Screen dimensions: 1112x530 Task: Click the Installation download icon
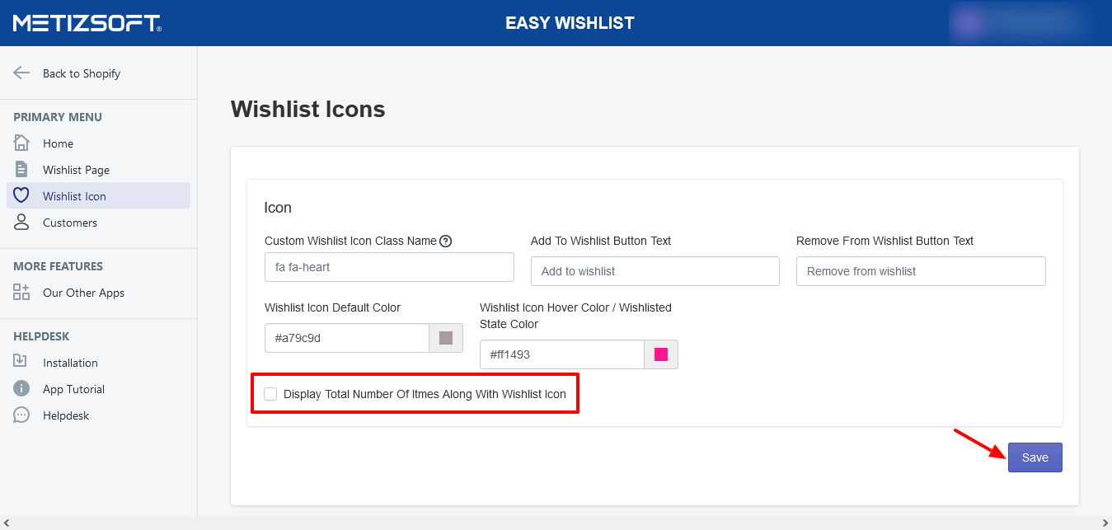pyautogui.click(x=21, y=362)
